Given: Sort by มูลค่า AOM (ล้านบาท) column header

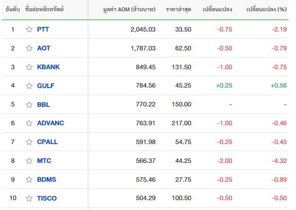Looking at the screenshot, I should (x=129, y=9).
